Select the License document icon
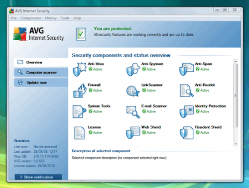Screen dimensions: 249x188 (79, 133)
